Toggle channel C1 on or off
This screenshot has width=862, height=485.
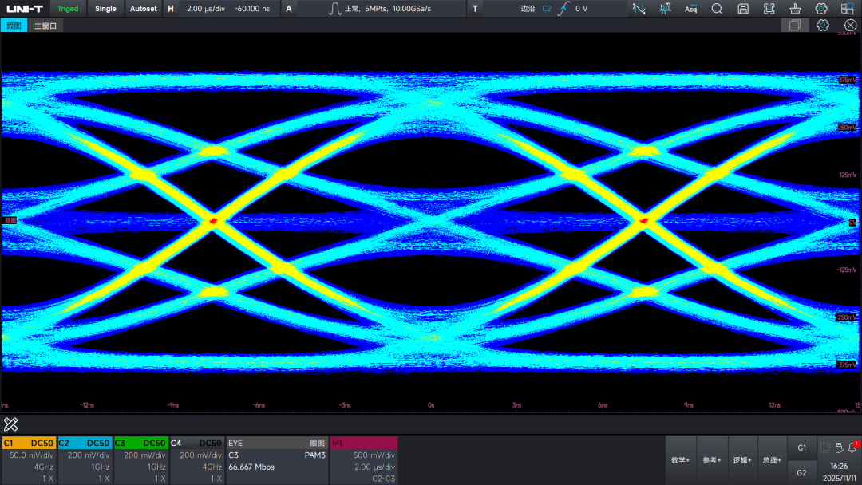click(29, 443)
